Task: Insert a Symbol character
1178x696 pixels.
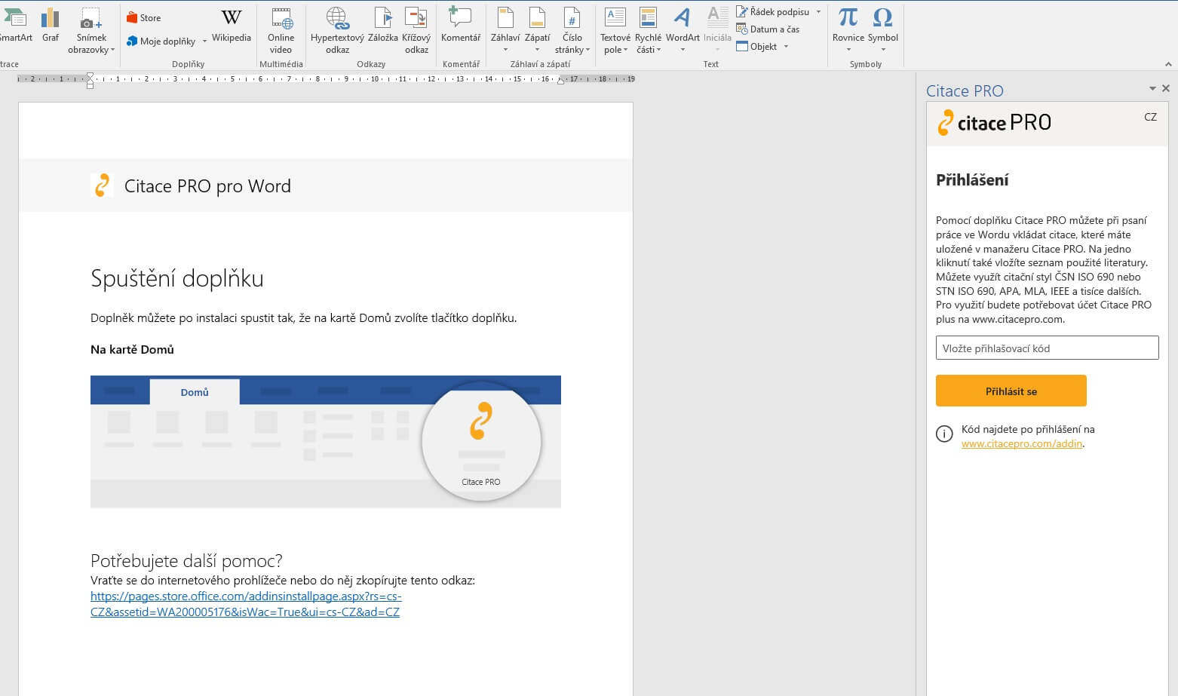Action: click(x=883, y=31)
